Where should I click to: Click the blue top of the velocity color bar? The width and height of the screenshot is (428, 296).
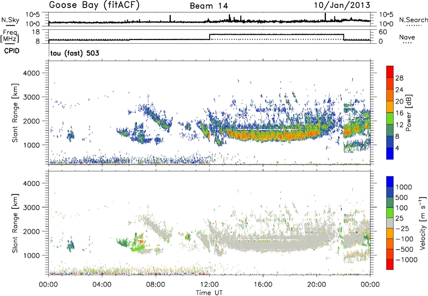tap(390, 182)
